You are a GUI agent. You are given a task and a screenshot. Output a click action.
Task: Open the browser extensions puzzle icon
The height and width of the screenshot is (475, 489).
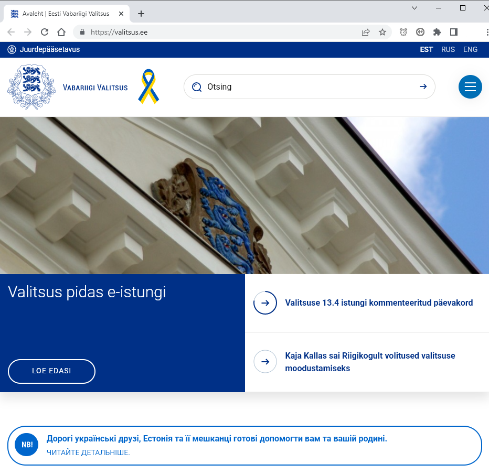pyautogui.click(x=437, y=32)
